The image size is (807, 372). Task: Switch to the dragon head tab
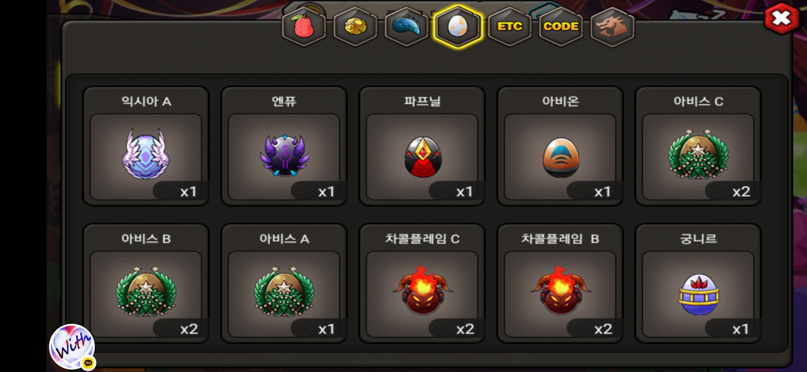coord(612,27)
